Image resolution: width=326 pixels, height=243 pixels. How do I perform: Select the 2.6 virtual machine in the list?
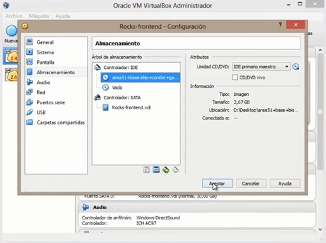(11, 74)
